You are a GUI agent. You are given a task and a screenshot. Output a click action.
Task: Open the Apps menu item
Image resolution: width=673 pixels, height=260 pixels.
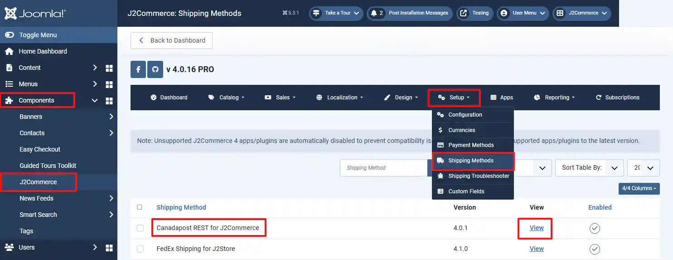click(x=502, y=98)
